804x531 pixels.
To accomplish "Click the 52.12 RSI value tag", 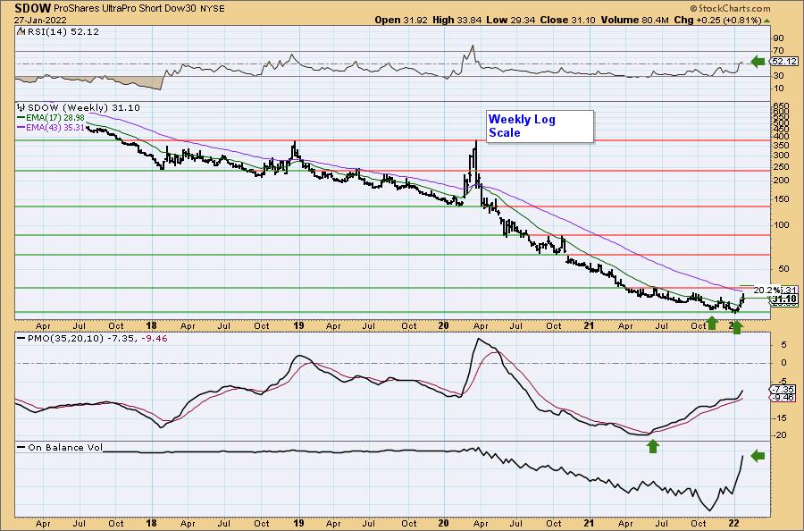I will 784,62.
